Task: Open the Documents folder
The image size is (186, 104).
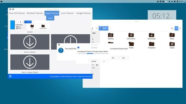Action: pyautogui.click(x=131, y=36)
